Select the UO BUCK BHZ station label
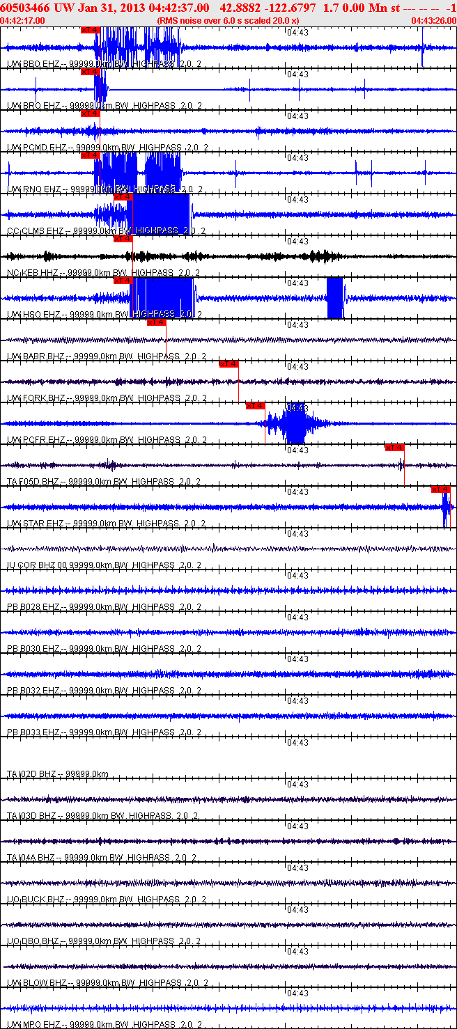Image resolution: width=457 pixels, height=1029 pixels. 107,900
